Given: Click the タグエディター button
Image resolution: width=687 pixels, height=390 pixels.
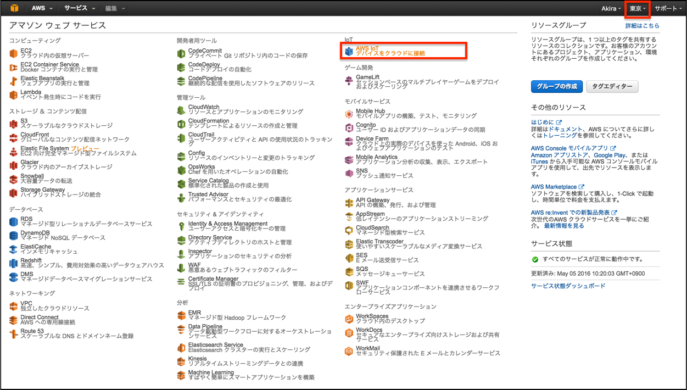Looking at the screenshot, I should [x=612, y=87].
